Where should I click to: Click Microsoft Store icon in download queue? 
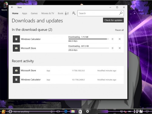(x=16, y=48)
